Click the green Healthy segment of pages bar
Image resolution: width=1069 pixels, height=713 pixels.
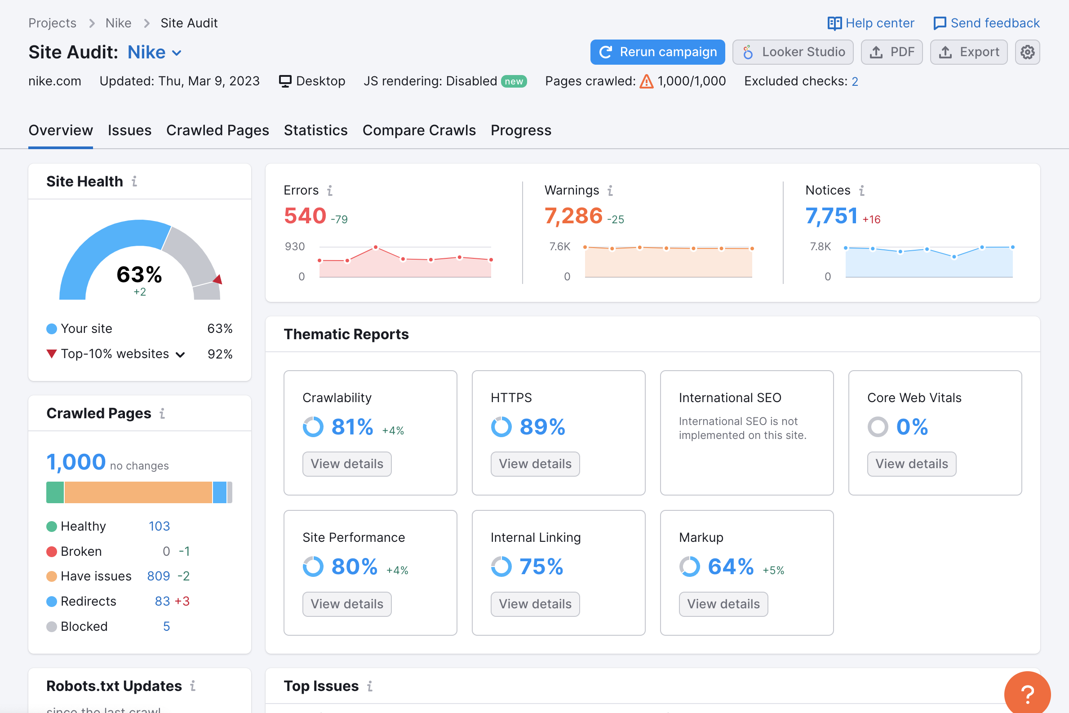pos(55,492)
